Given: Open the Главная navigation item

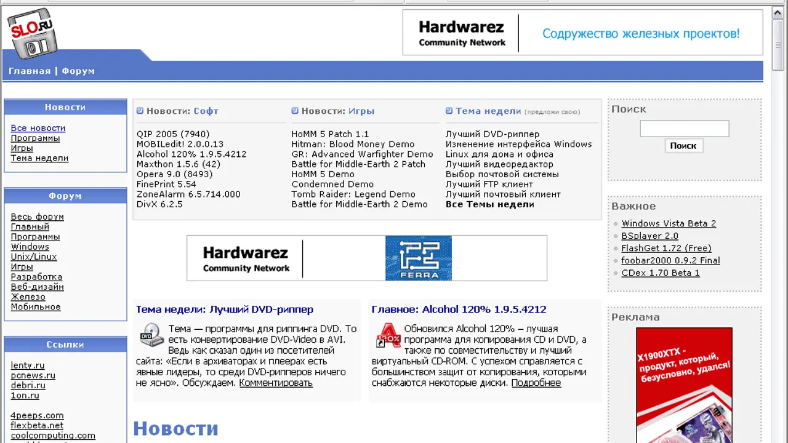Looking at the screenshot, I should (30, 71).
